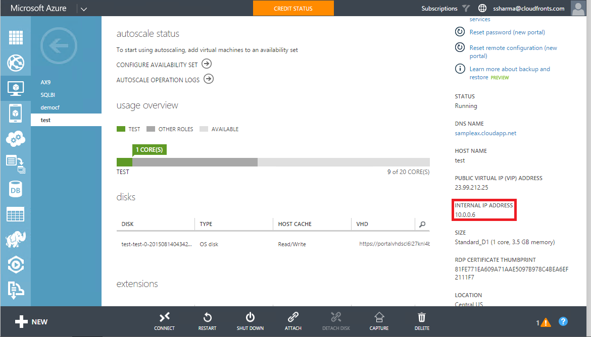This screenshot has height=337, width=591.
Task: Open the sampleax.cloudapp.net DNS link
Action: [x=485, y=133]
